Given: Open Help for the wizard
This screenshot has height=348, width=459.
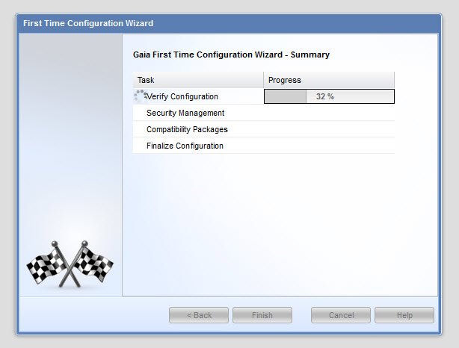Looking at the screenshot, I should [404, 315].
